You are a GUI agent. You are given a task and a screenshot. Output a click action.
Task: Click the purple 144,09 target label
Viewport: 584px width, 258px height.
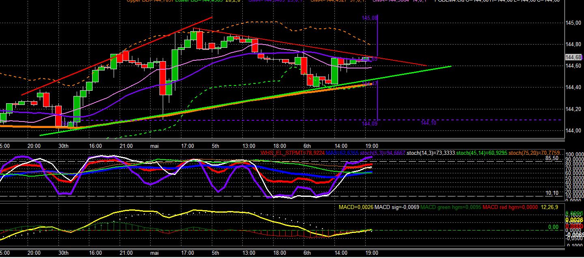pos(370,124)
